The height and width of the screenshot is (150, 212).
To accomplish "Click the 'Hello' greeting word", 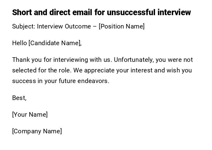I will point(19,43).
